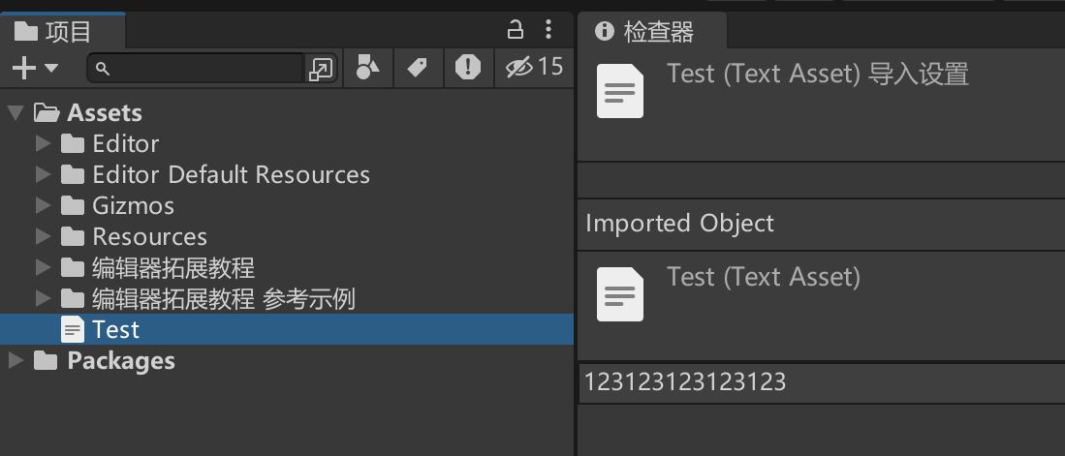Screen dimensions: 1065x456
Task: Open the Project panel three-dot menu
Action: [548, 29]
